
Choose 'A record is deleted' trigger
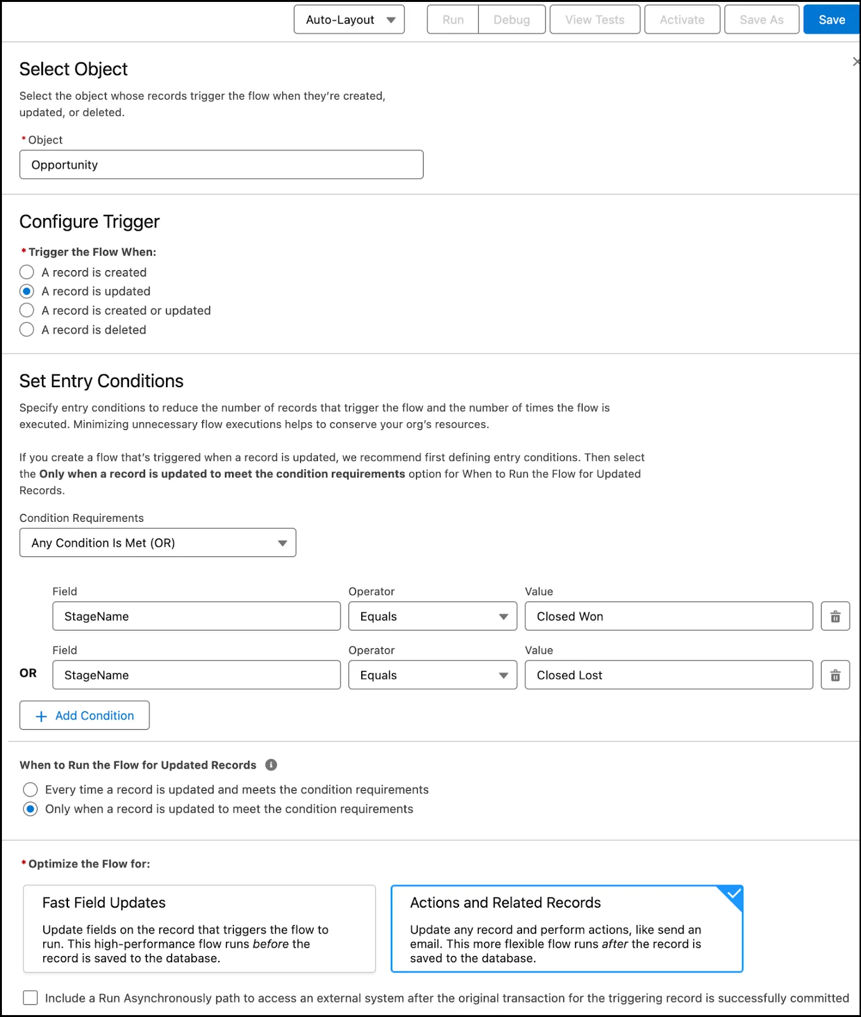coord(27,329)
